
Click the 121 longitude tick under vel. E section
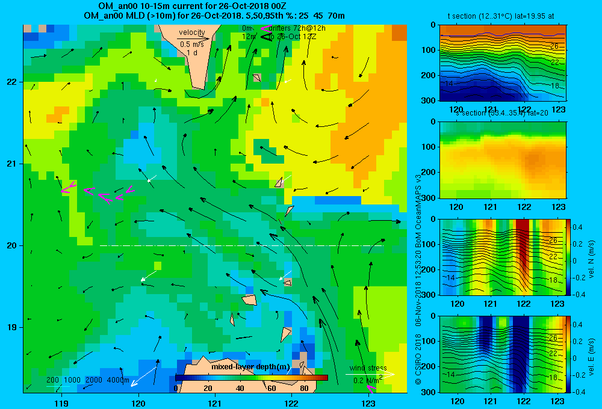(490, 401)
